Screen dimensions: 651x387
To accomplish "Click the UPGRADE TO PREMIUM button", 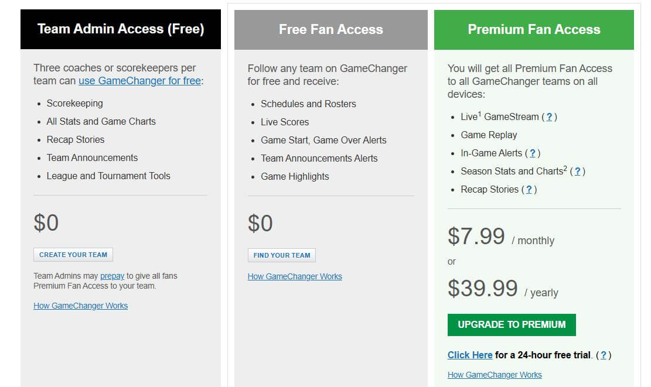I will click(511, 324).
